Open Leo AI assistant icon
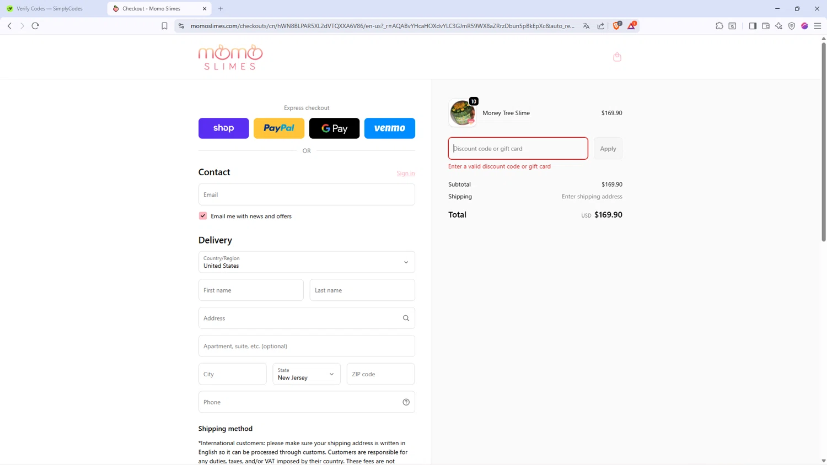 click(778, 26)
